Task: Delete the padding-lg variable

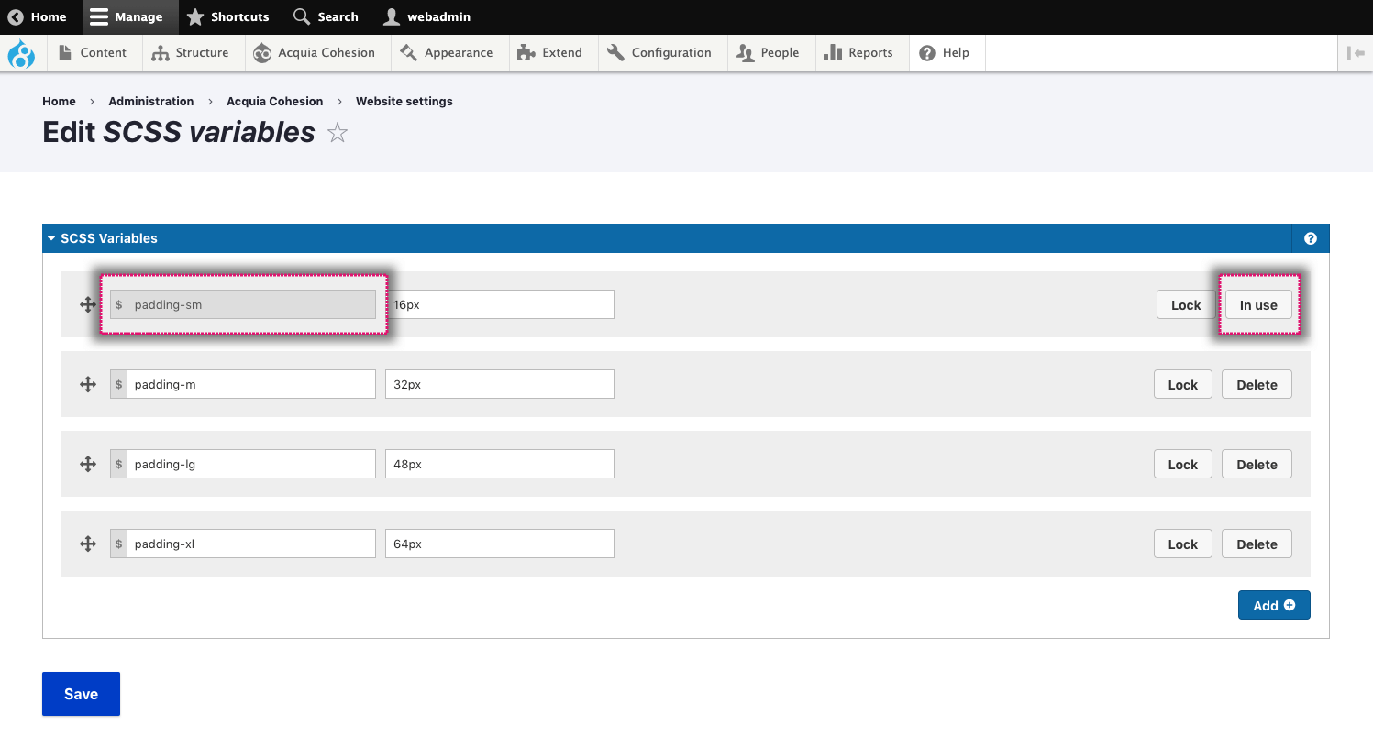Action: (1257, 465)
